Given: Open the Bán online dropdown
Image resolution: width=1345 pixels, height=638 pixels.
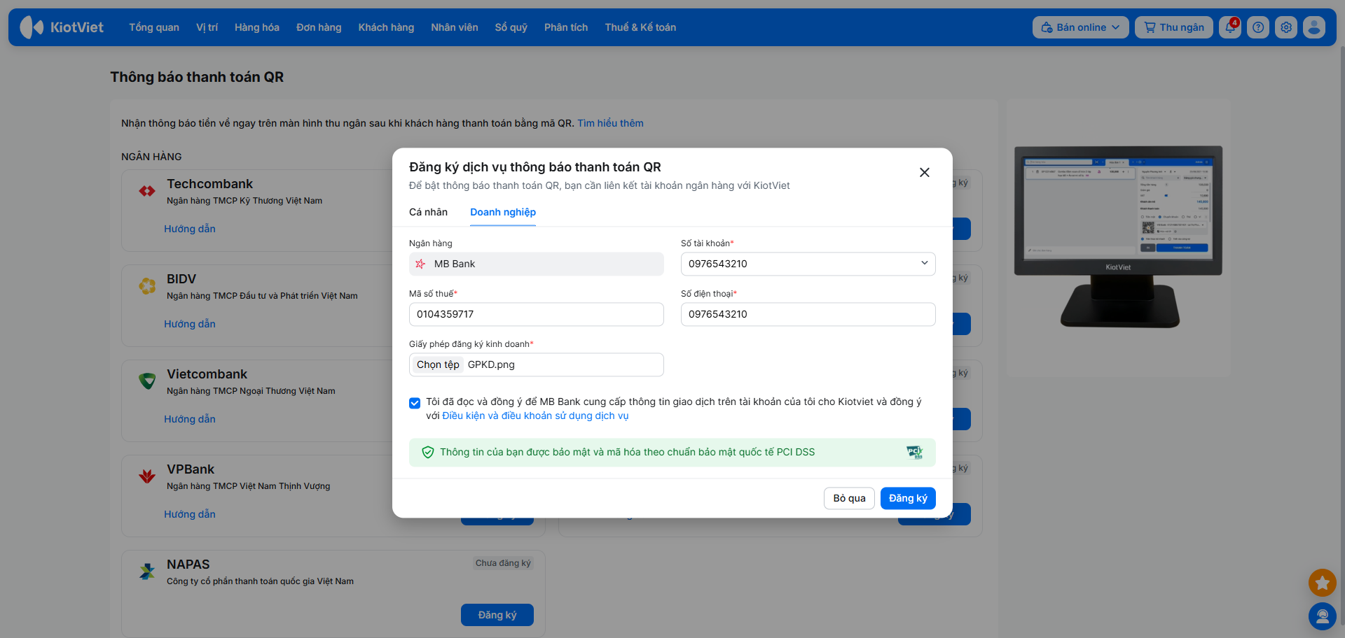Looking at the screenshot, I should click(1080, 27).
